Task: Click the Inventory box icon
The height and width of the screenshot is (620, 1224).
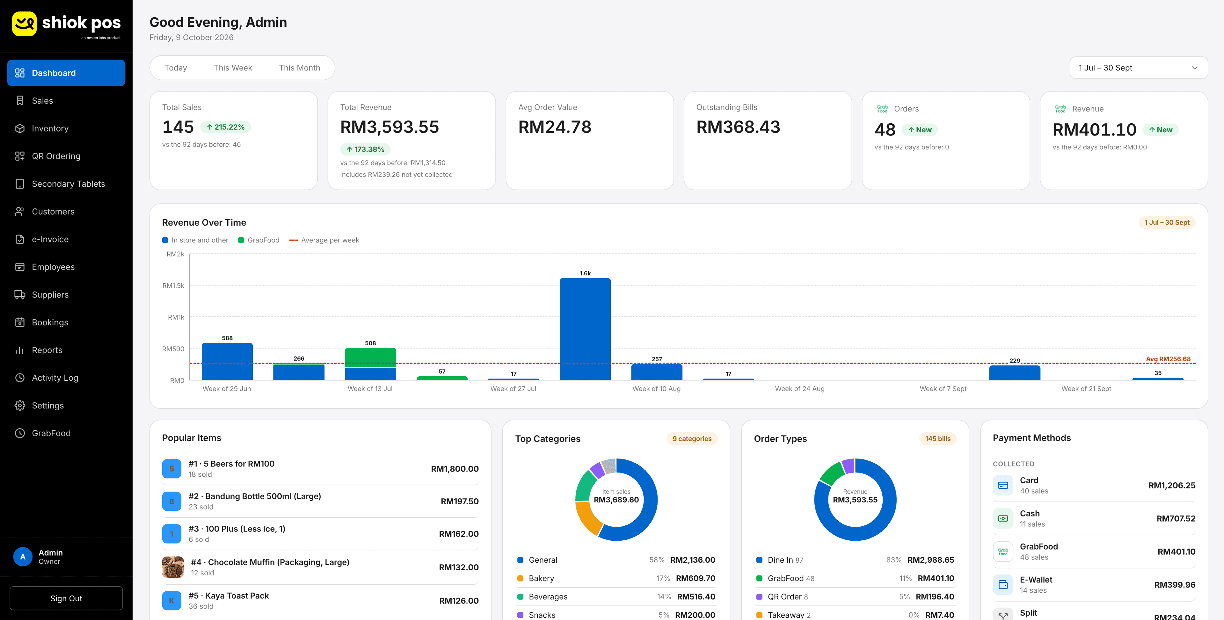Action: pos(19,128)
